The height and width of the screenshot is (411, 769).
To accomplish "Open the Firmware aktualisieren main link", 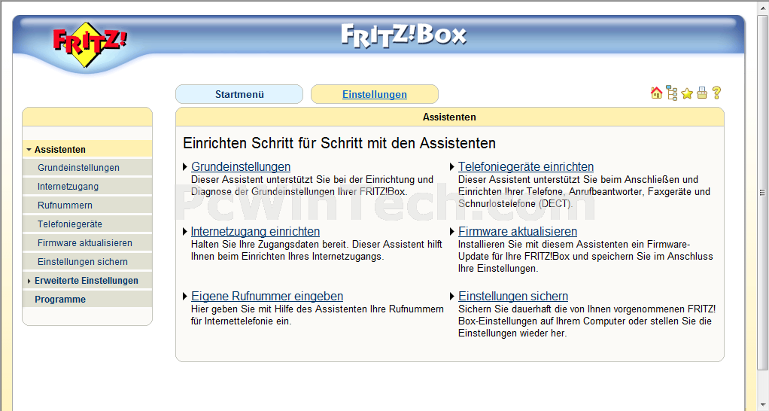I will pyautogui.click(x=518, y=232).
